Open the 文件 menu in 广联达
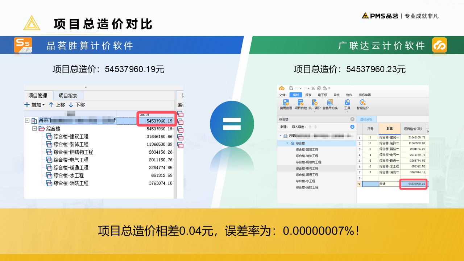This screenshot has width=464, height=261. [283, 95]
